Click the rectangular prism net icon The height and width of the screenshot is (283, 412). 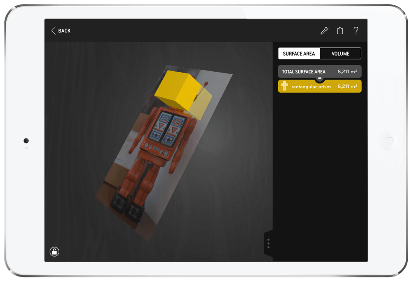[x=284, y=86]
